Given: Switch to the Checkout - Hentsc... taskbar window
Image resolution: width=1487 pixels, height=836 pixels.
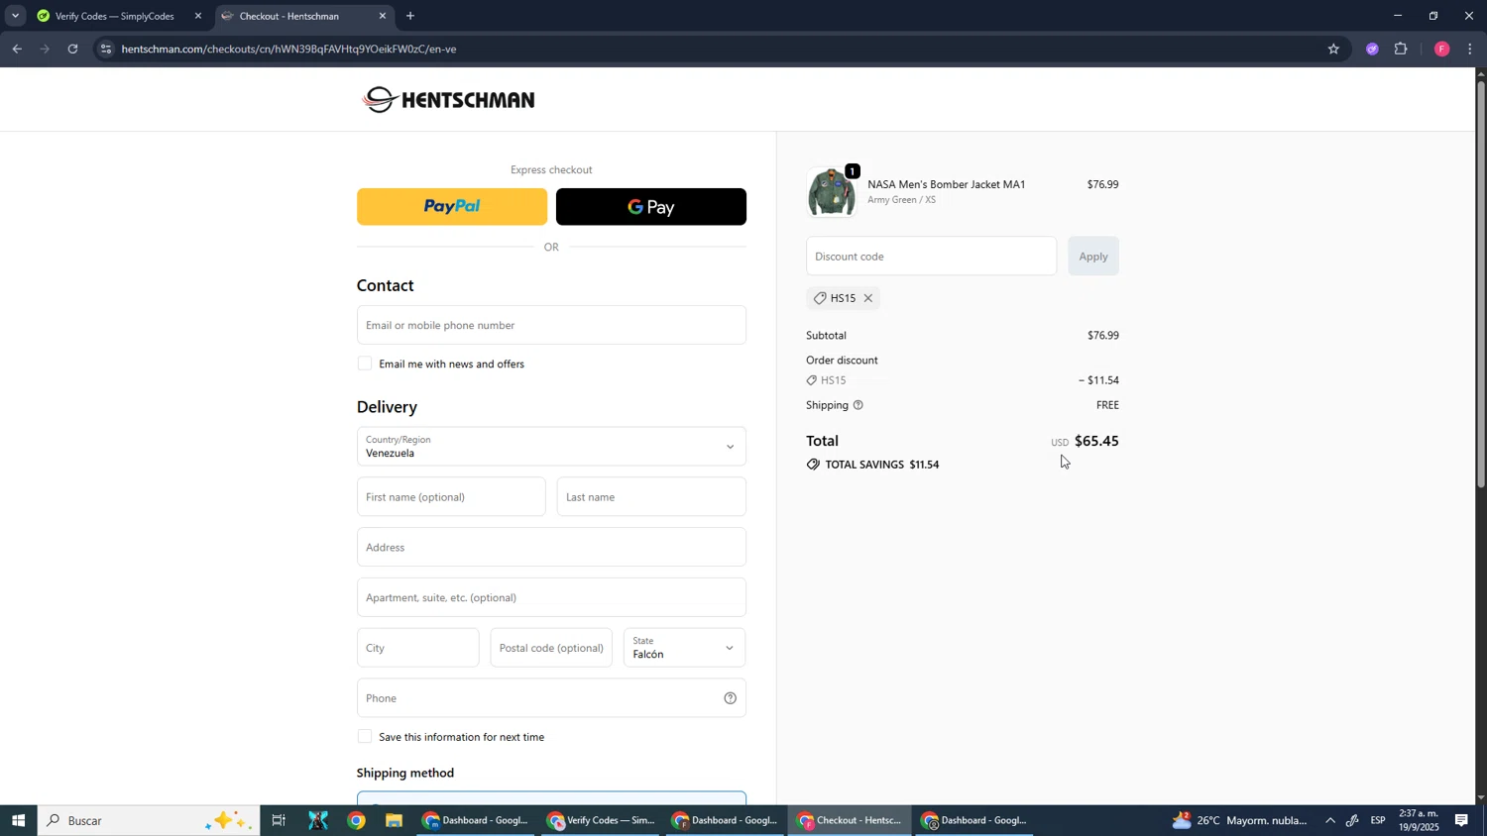Looking at the screenshot, I should click(x=851, y=820).
